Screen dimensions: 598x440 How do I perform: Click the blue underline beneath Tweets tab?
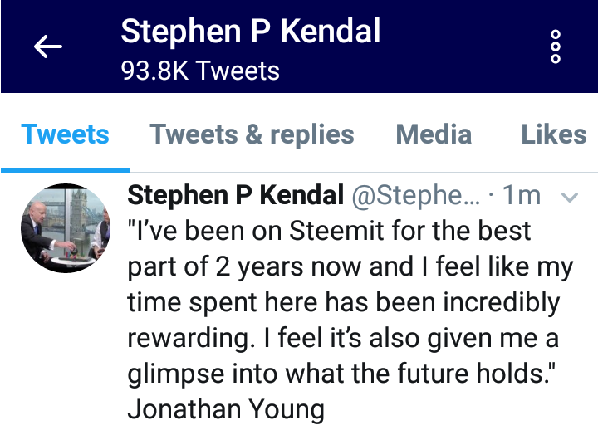point(66,170)
